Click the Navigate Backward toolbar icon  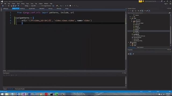click(3, 6)
